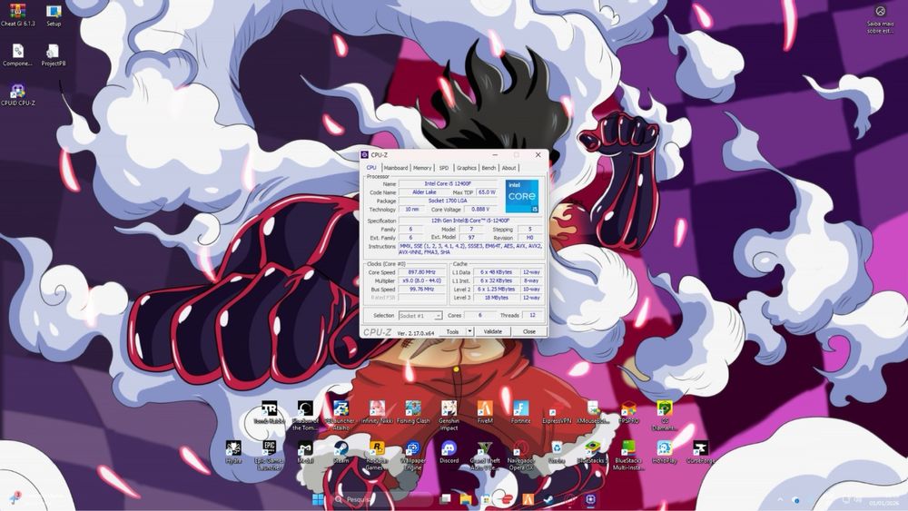Open Task View on the taskbar

[x=445, y=499]
